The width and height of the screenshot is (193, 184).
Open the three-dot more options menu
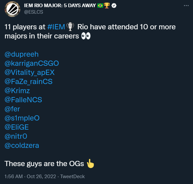[186, 6]
